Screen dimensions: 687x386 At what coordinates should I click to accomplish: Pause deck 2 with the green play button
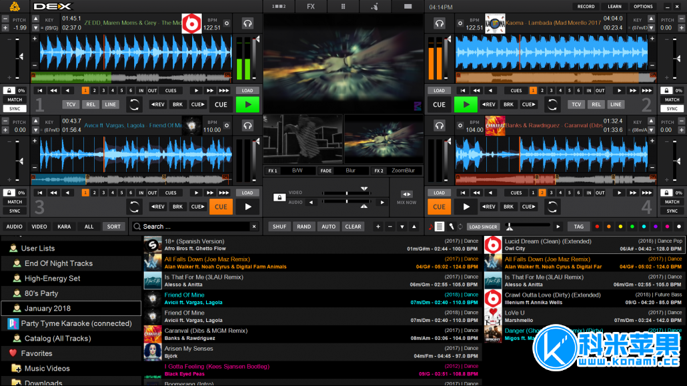click(x=466, y=105)
